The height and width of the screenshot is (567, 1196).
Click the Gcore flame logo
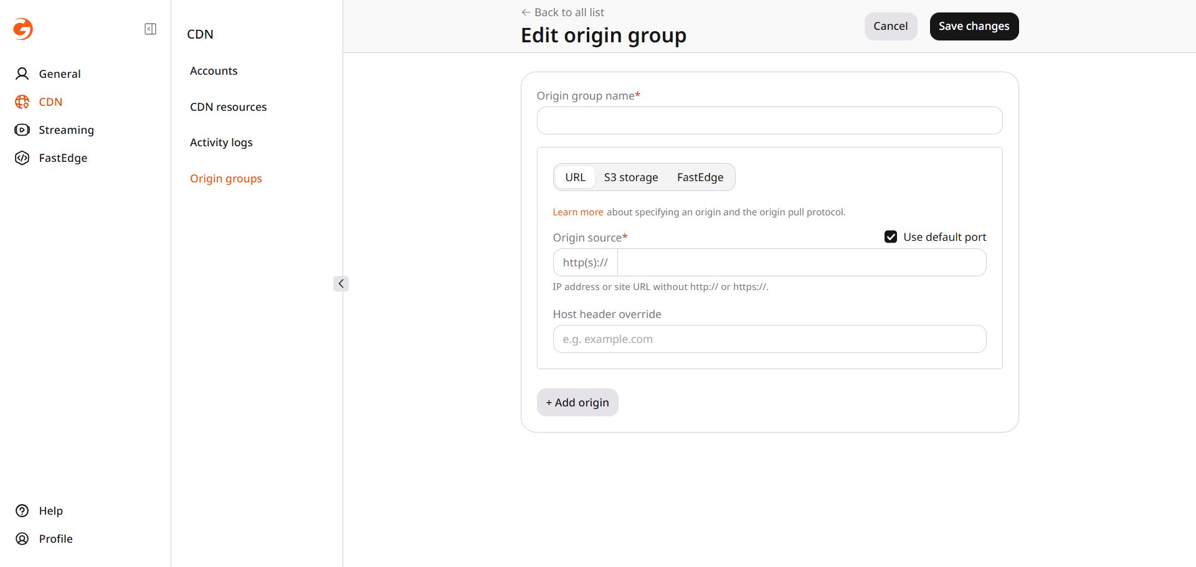pos(23,29)
